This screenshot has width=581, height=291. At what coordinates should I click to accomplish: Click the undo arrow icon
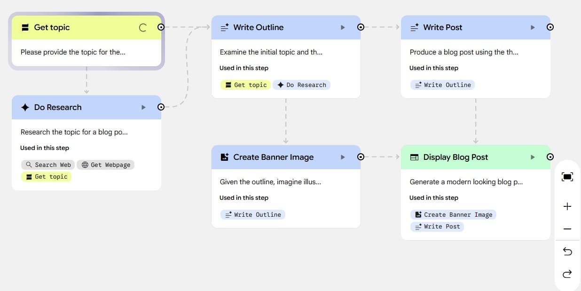[567, 252]
